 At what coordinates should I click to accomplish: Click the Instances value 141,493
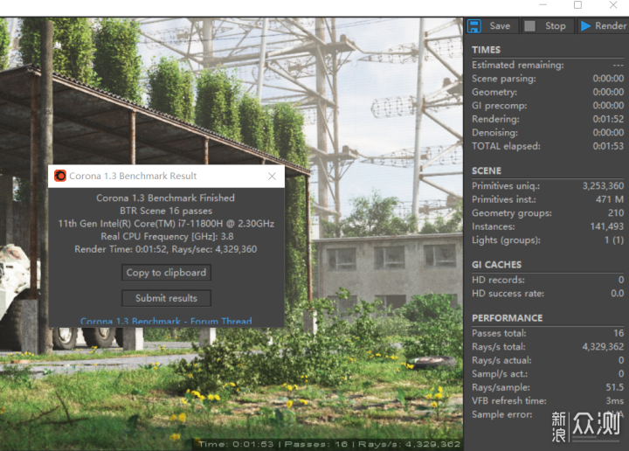pyautogui.click(x=607, y=226)
